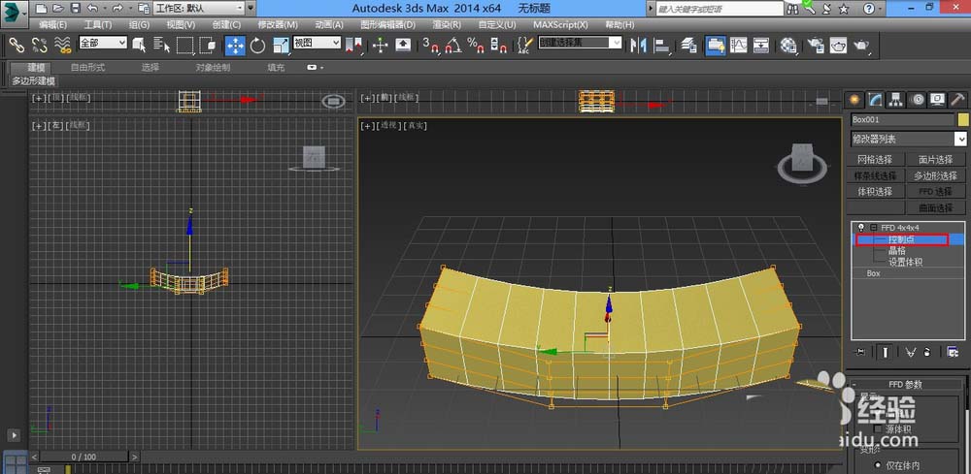
Task: Switch to the Create command panel tab
Action: point(854,100)
